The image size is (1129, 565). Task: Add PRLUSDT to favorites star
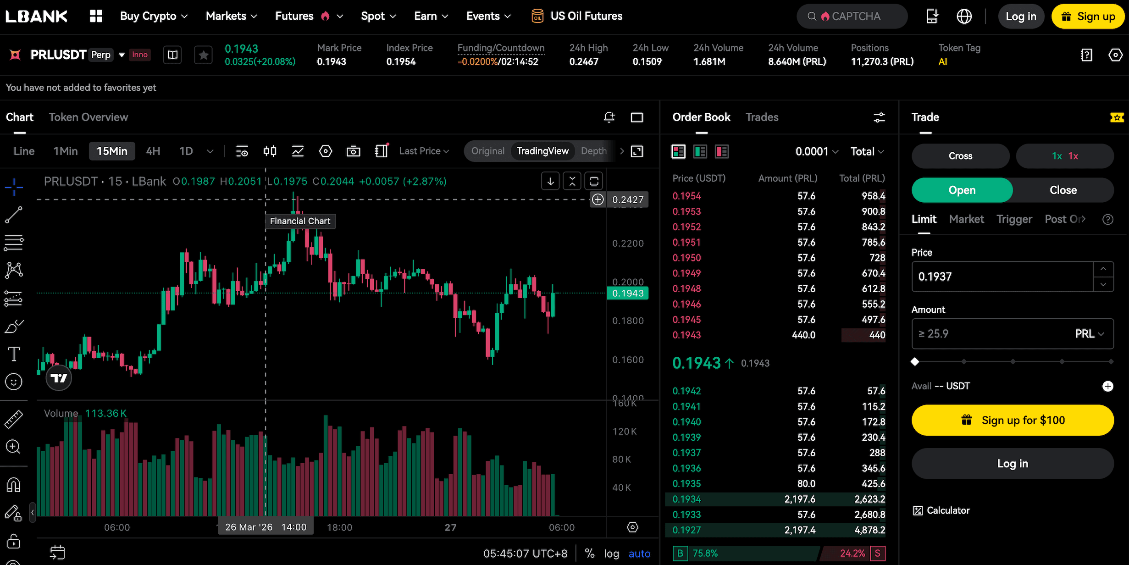204,55
